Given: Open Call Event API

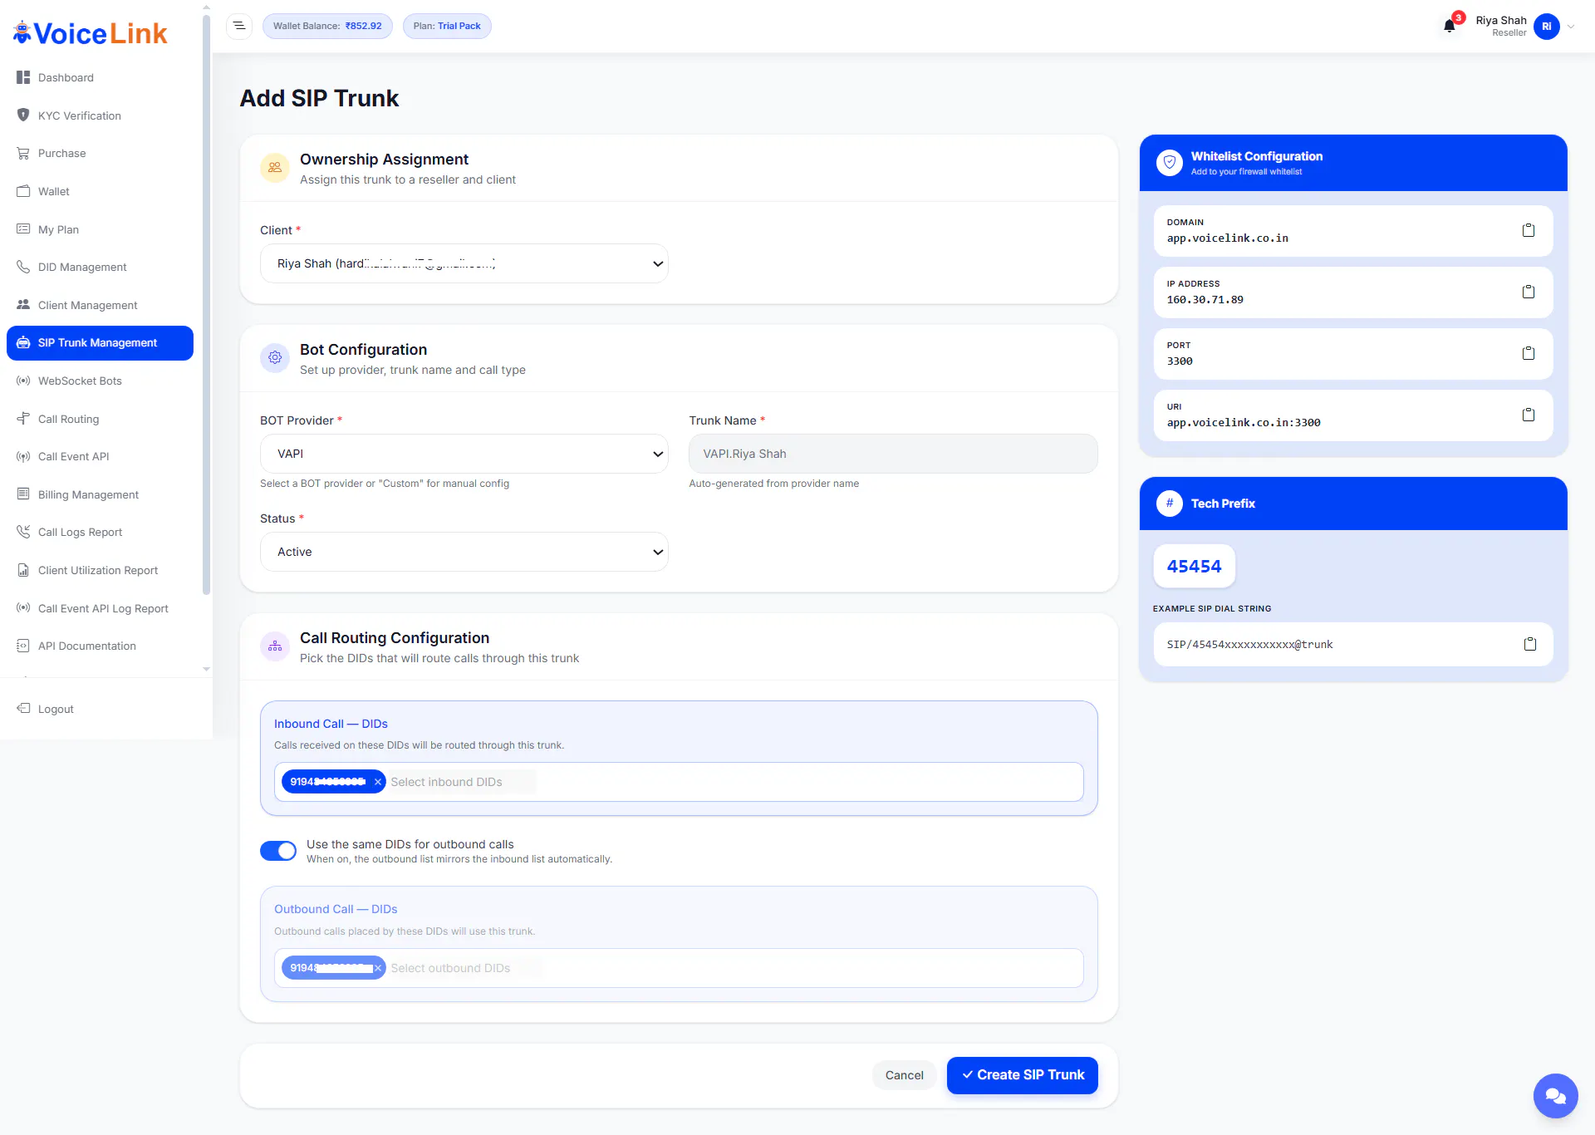Looking at the screenshot, I should click(100, 456).
